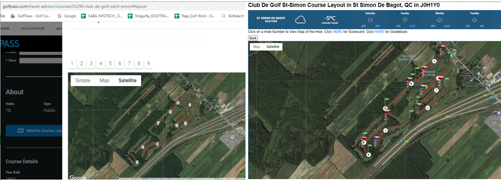Open the Scorecard HERE link
501x181 pixels.
click(337, 32)
